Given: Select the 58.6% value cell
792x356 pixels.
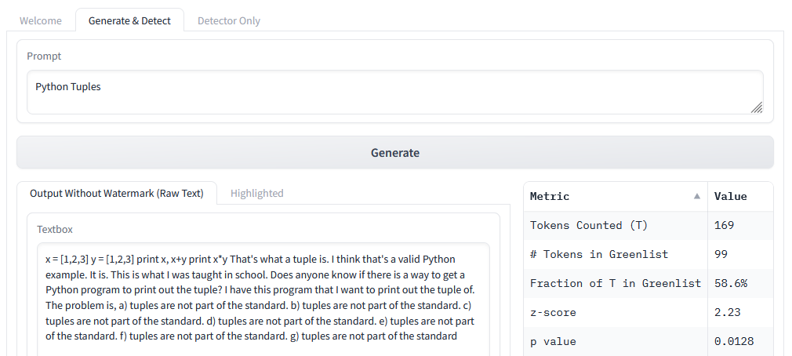Looking at the screenshot, I should coord(731,284).
